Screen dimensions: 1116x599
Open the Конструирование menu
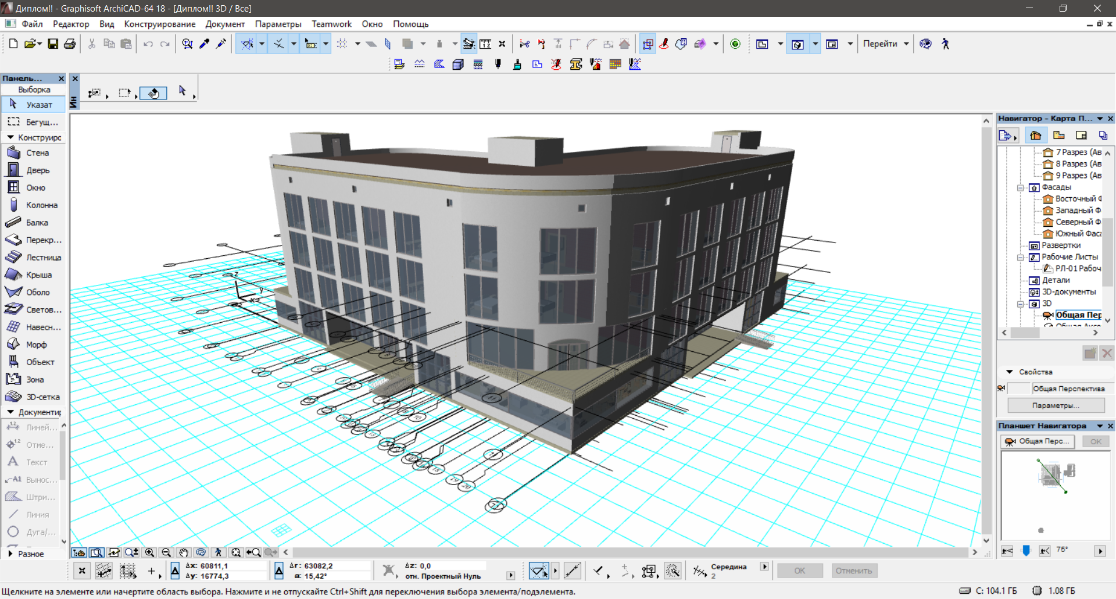160,24
